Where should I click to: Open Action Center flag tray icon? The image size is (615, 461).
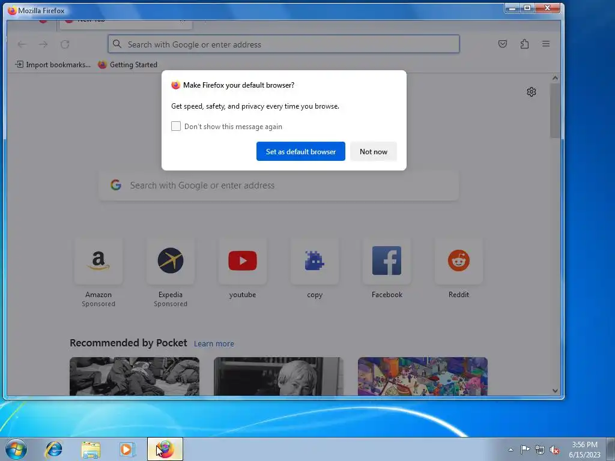pyautogui.click(x=525, y=450)
